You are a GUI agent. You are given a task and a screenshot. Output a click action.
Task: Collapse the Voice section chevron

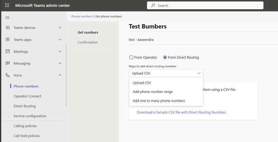[60, 75]
